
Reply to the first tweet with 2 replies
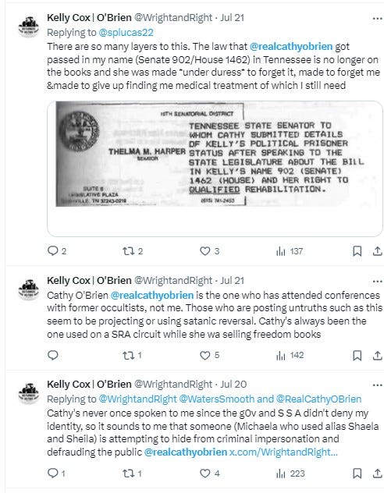[x=57, y=251]
